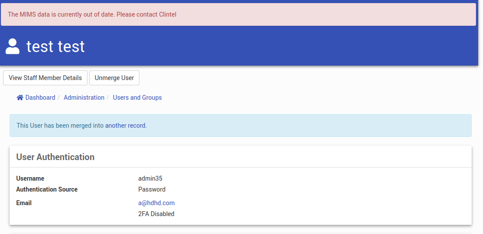Click the user profile icon beside test test
483x234 pixels.
click(x=13, y=46)
